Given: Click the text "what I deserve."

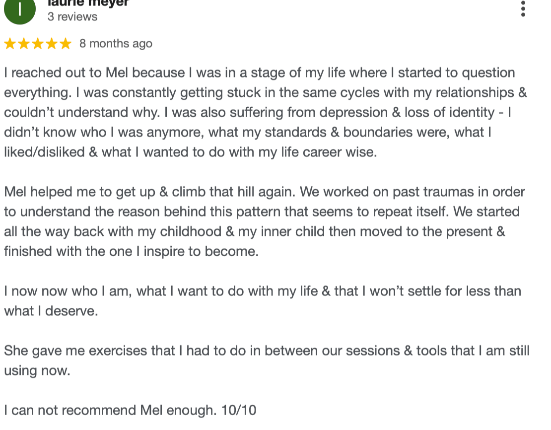Looking at the screenshot, I should pyautogui.click(x=51, y=311).
